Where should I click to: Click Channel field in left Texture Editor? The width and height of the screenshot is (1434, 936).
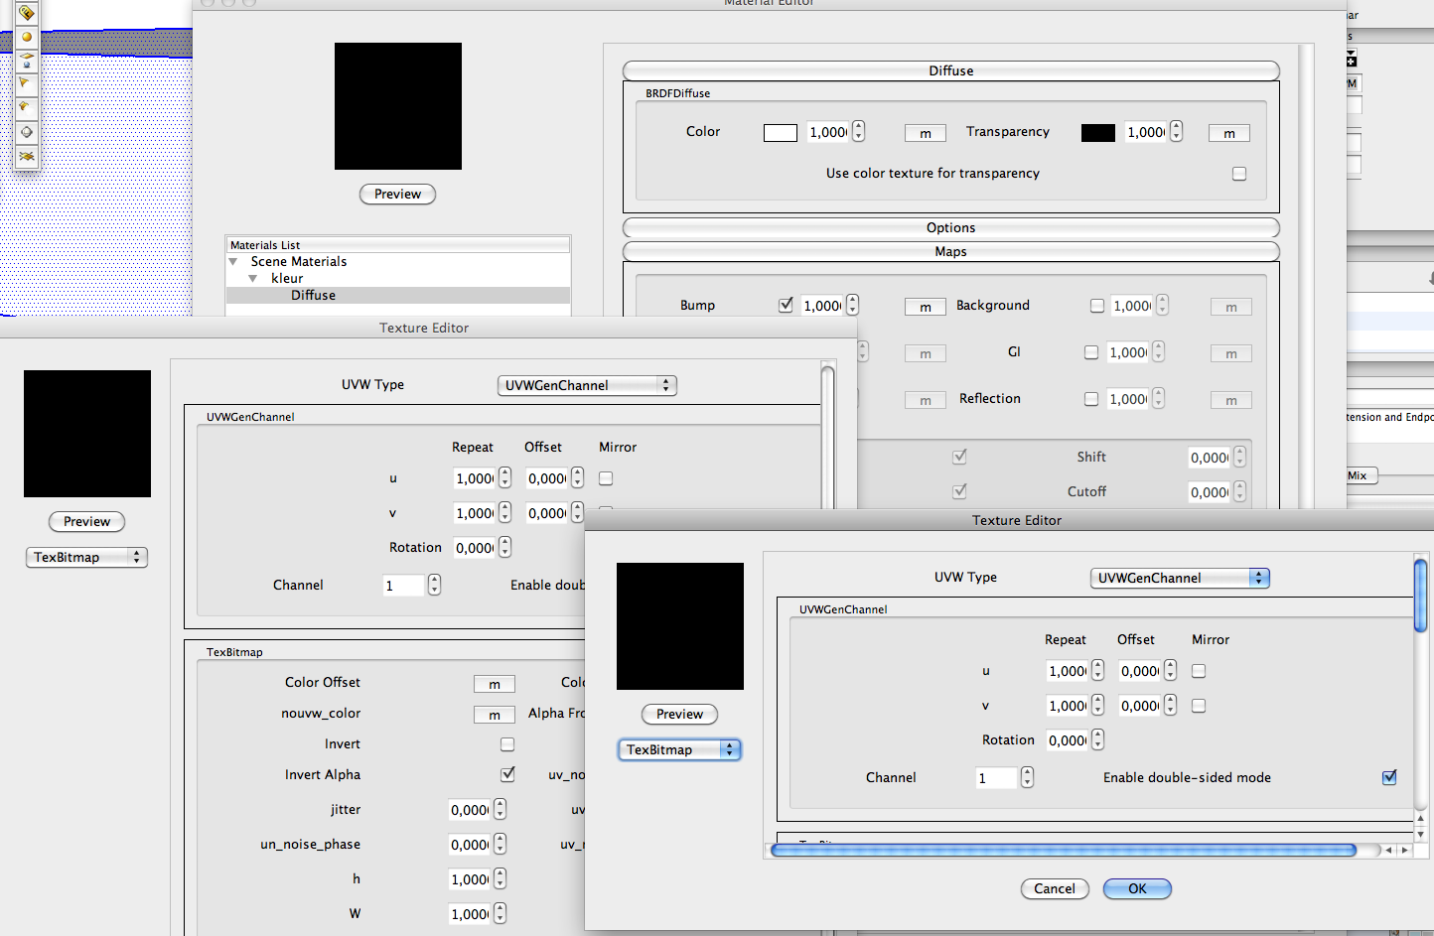(x=403, y=585)
